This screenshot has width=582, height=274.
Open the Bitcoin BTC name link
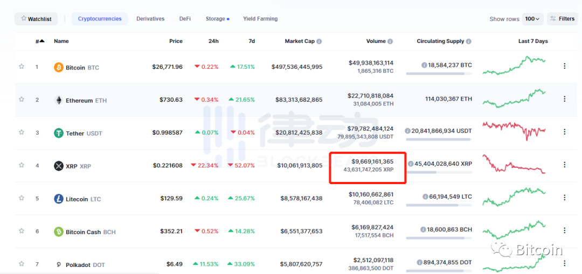point(82,68)
